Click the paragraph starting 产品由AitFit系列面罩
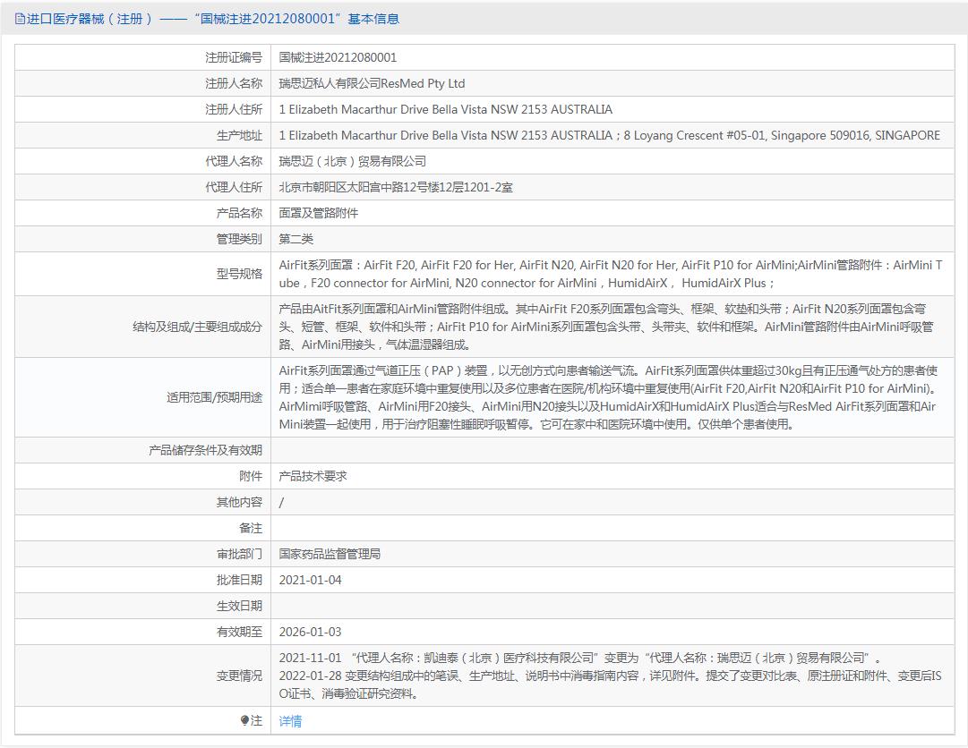Image resolution: width=968 pixels, height=748 pixels. 606,327
